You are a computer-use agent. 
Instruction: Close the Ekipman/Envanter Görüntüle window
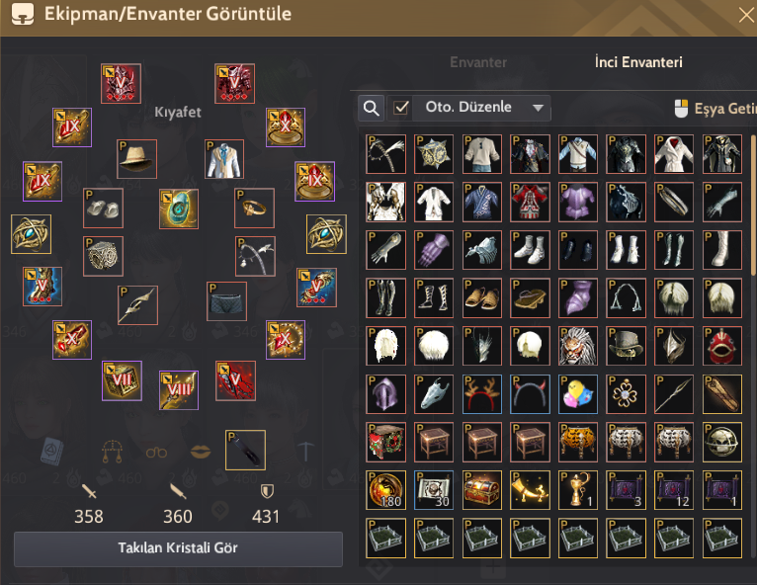point(746,16)
